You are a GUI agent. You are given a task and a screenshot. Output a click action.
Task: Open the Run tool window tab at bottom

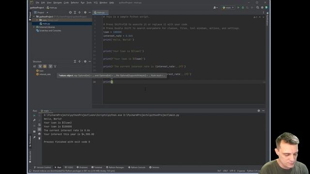[58, 167]
